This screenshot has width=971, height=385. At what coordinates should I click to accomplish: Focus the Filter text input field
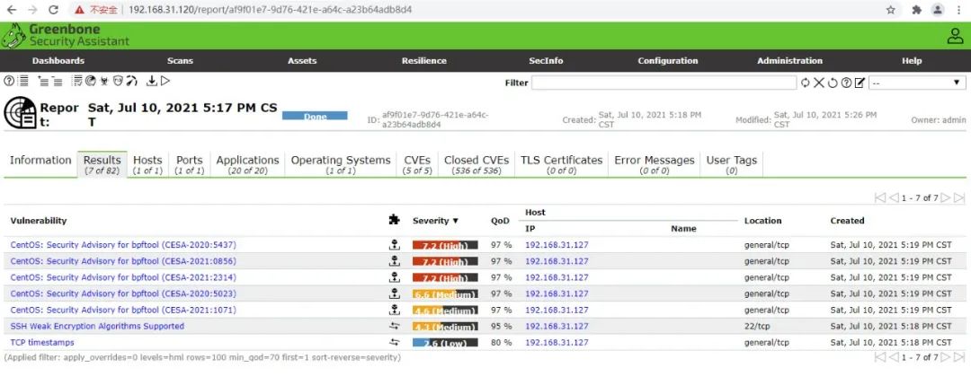[x=664, y=83]
